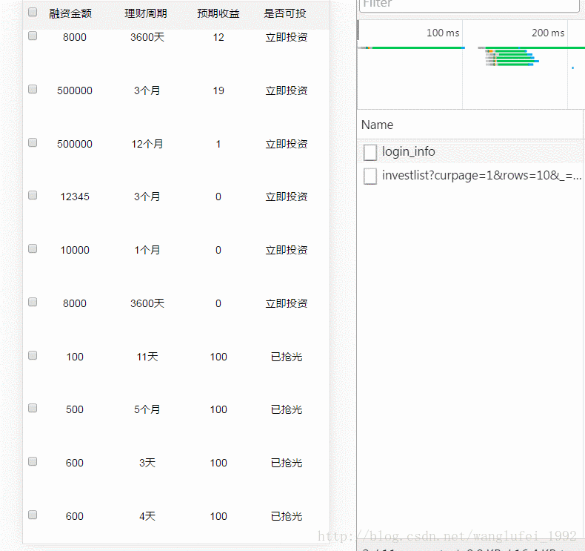The width and height of the screenshot is (585, 551).
Task: Click the first green waterfall bar in overview
Action: coord(418,47)
